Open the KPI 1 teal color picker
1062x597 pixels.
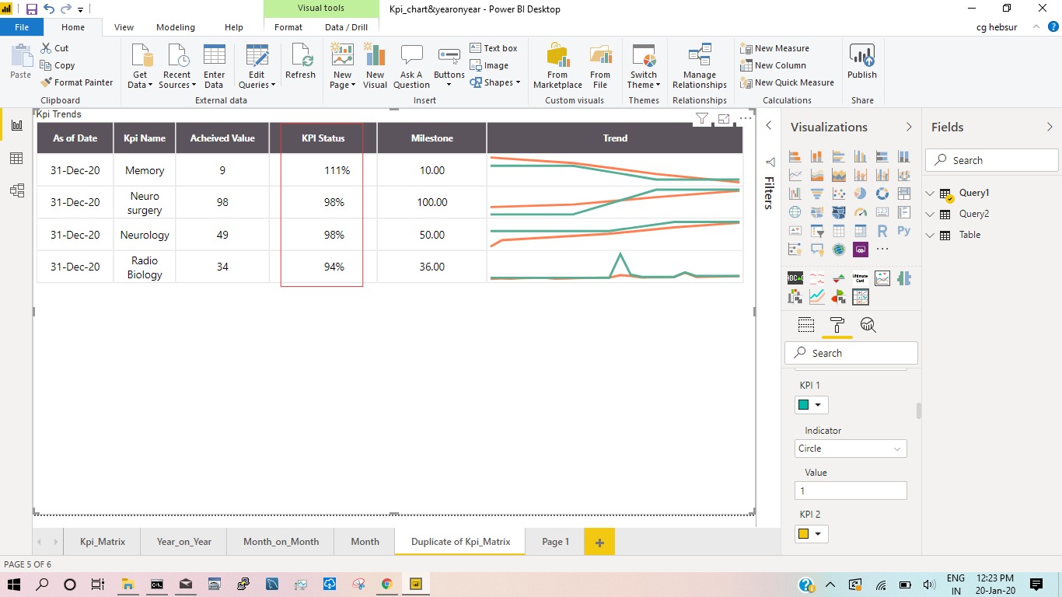coord(811,405)
